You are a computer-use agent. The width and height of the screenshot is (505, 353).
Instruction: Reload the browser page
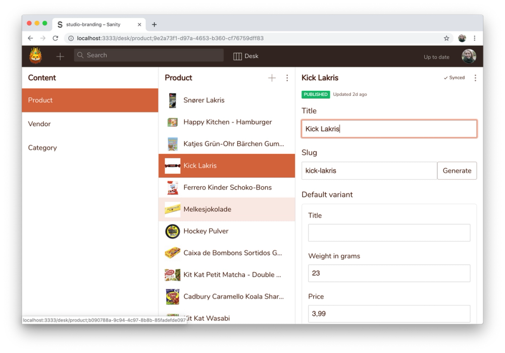coord(56,38)
